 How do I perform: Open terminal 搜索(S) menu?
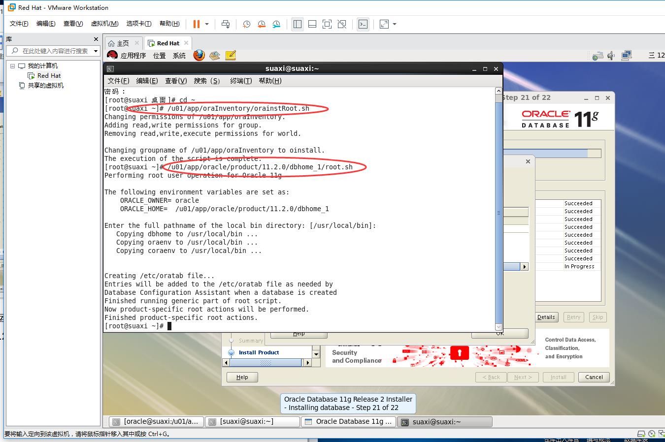(x=206, y=81)
